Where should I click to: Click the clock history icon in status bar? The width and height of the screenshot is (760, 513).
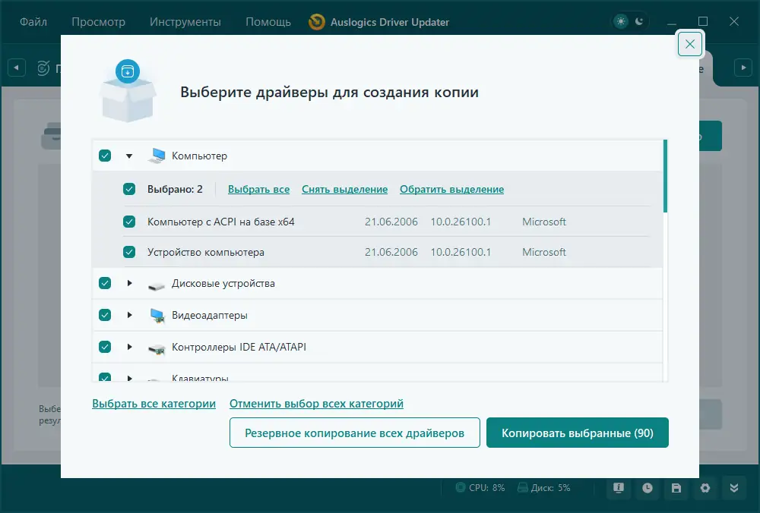click(648, 489)
